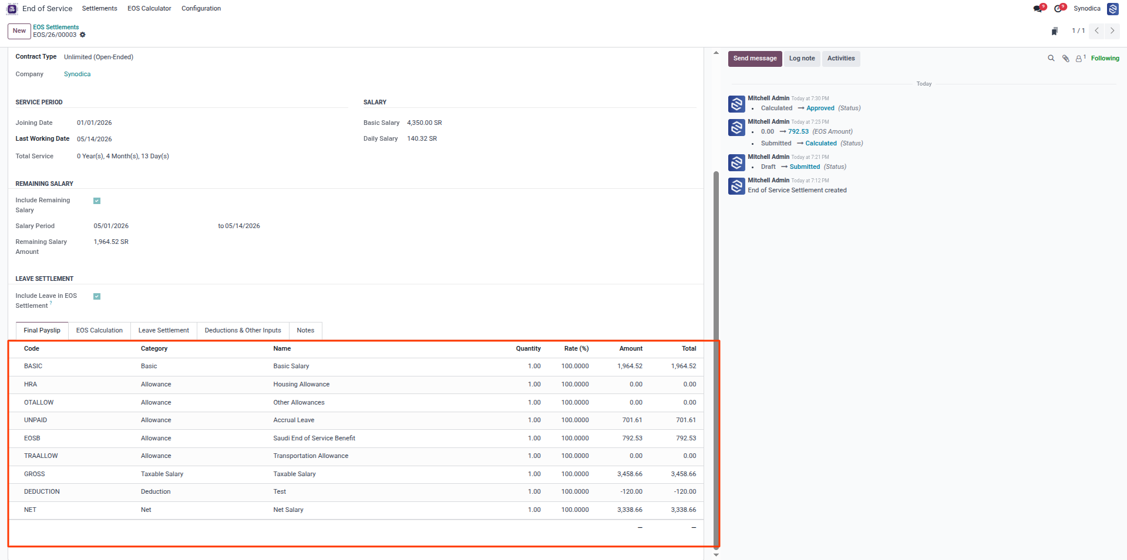Click the 3,338.66 total in the NET row
This screenshot has width=1127, height=560.
pos(684,510)
